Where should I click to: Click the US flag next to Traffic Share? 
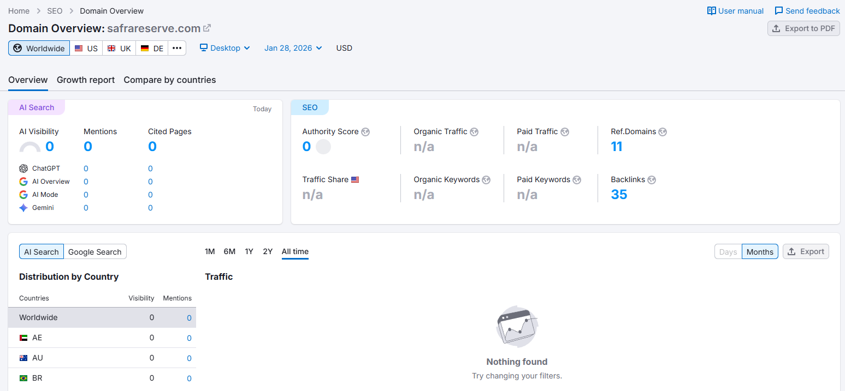pos(355,179)
